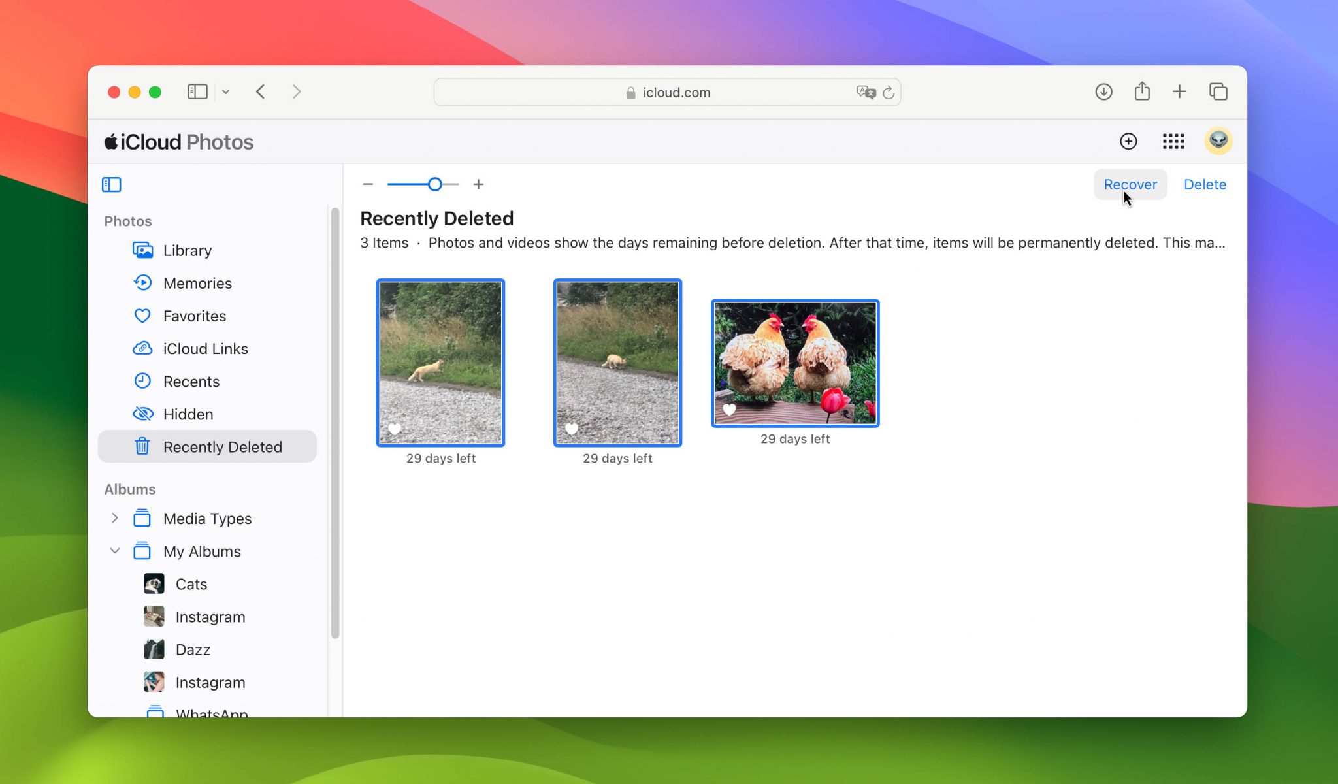Image resolution: width=1338 pixels, height=784 pixels.
Task: Open the iCloud apps grid launcher
Action: [x=1173, y=141]
